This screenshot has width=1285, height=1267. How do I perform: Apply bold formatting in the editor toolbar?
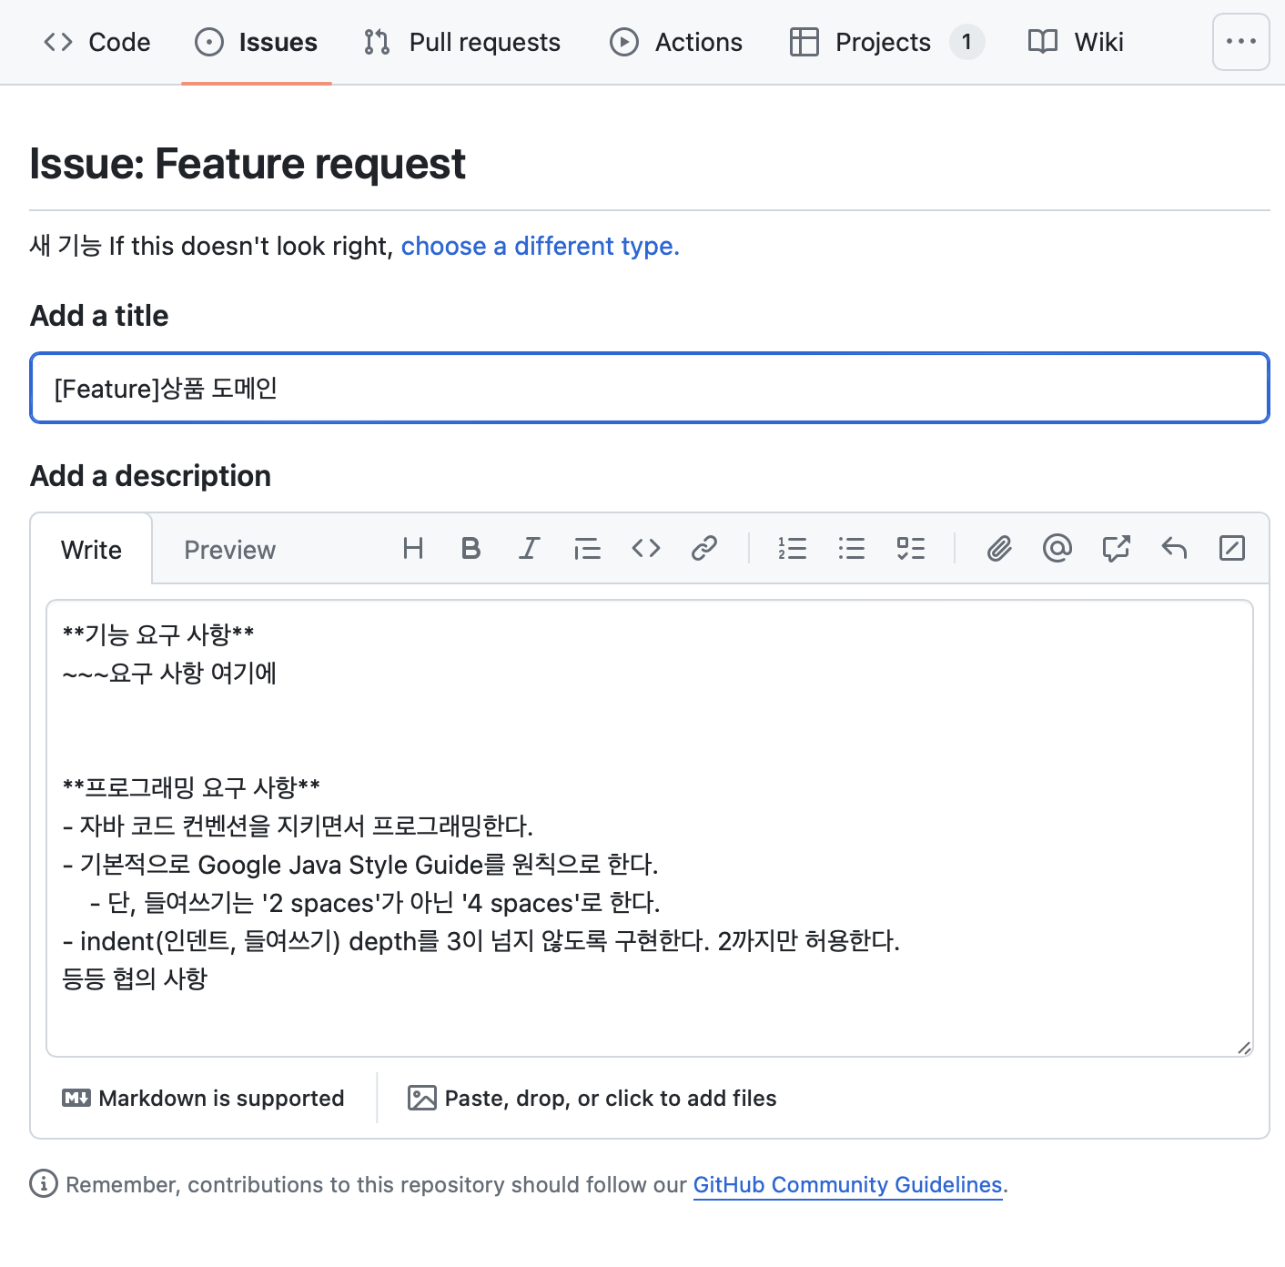click(470, 548)
